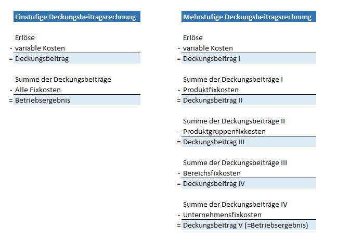The height and width of the screenshot is (238, 337).
Task: Click the Deckungsbeitrag IV result cell
Action: pyautogui.click(x=214, y=183)
